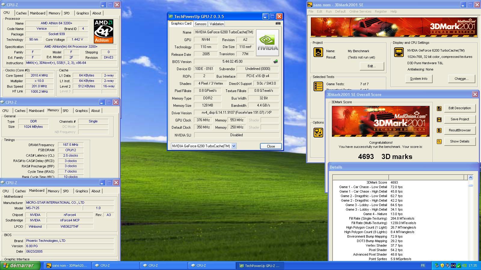Click the motherboard Model field MS-7125
This screenshot has height=270, width=481.
54,208
